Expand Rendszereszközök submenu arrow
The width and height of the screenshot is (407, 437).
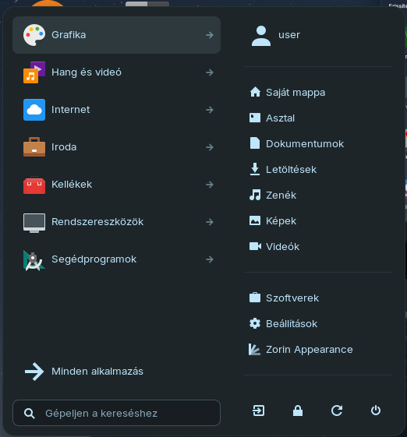click(x=210, y=222)
